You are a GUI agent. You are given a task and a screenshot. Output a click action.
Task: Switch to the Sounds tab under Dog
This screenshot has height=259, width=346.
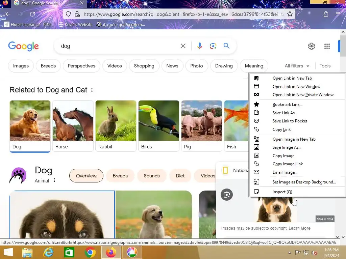pos(152,176)
